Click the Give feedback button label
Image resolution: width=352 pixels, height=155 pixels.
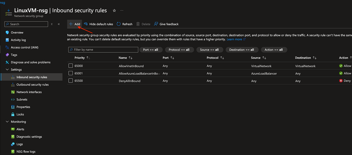(x=169, y=24)
